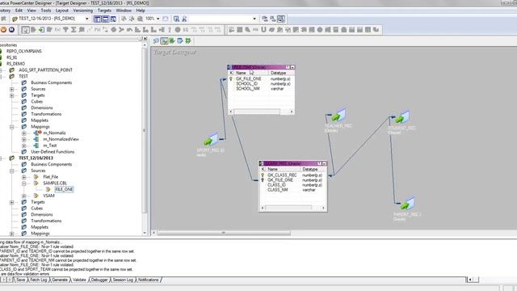Select the STUDENT_REC target icon
This screenshot has width=517, height=291.
pos(402,117)
